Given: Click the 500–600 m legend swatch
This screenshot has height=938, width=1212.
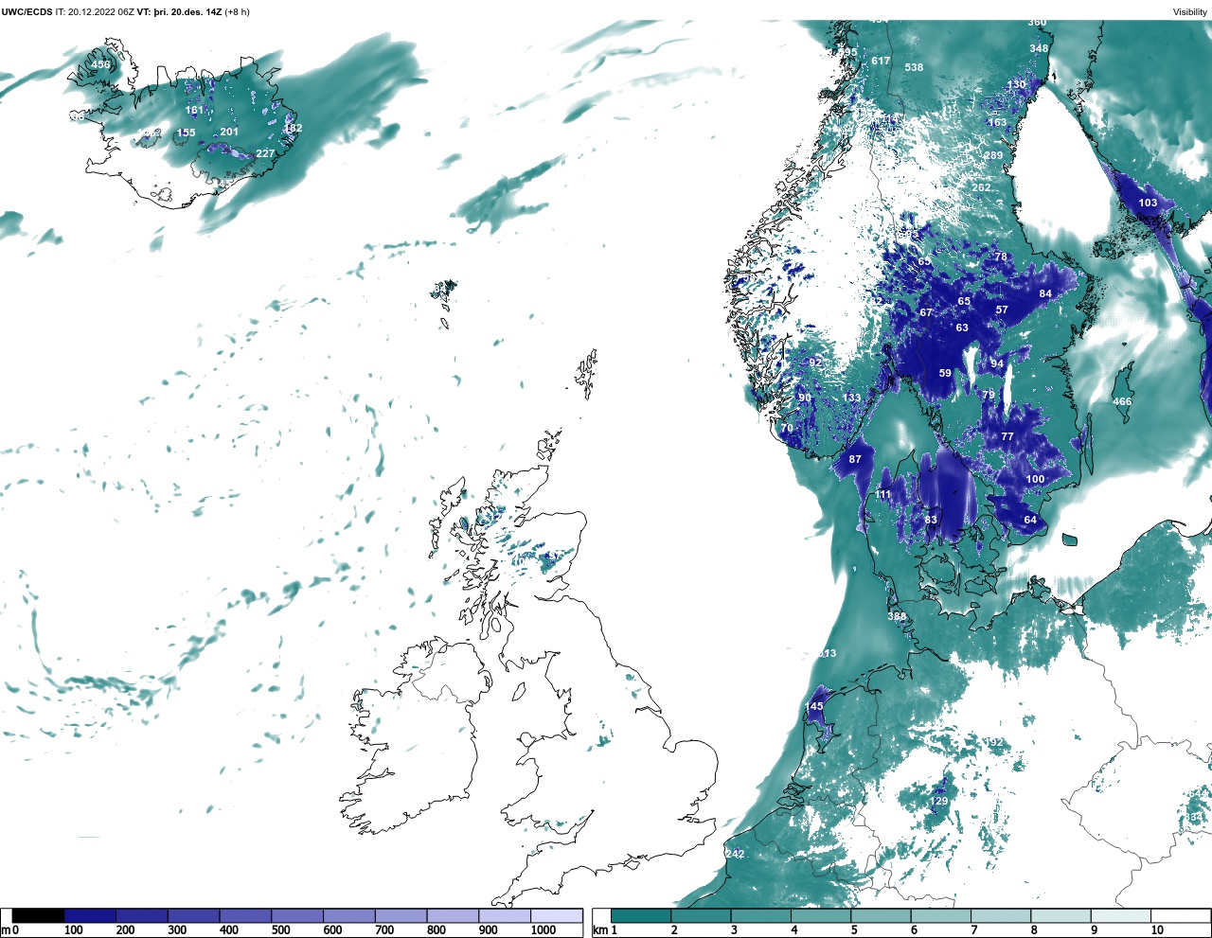Looking at the screenshot, I should pyautogui.click(x=297, y=915).
